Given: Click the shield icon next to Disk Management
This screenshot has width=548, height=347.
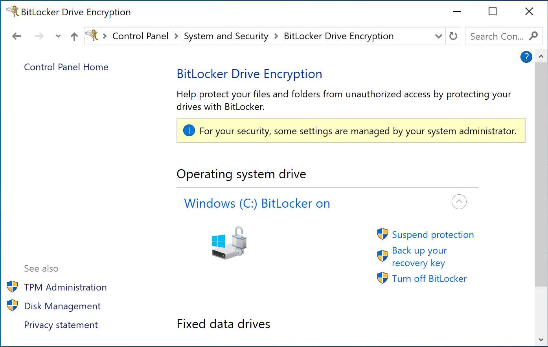Looking at the screenshot, I should [x=12, y=305].
